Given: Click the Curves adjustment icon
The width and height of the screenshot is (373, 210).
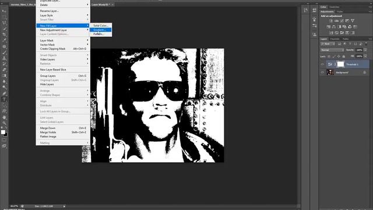Looking at the screenshot, I should (342, 21).
